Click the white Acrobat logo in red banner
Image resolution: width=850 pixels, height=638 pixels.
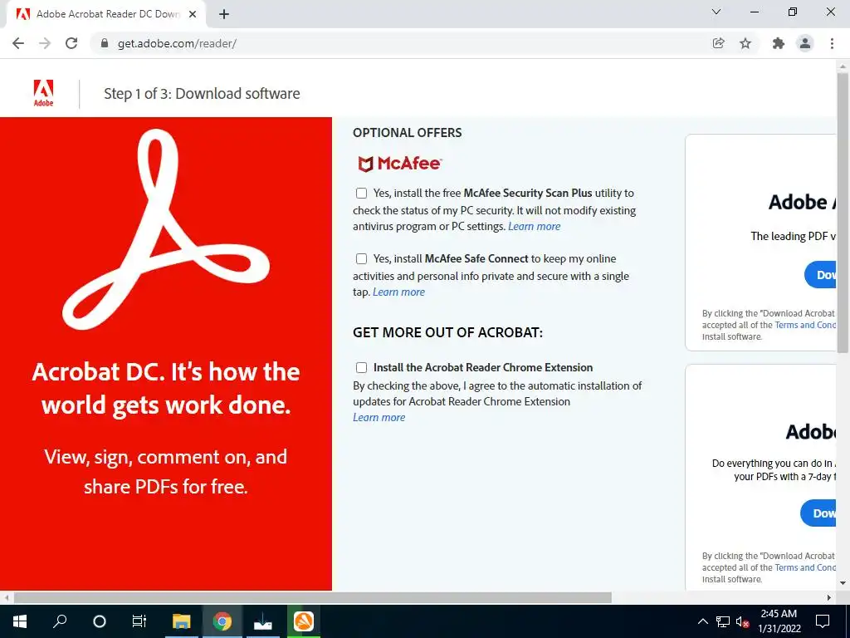(165, 229)
